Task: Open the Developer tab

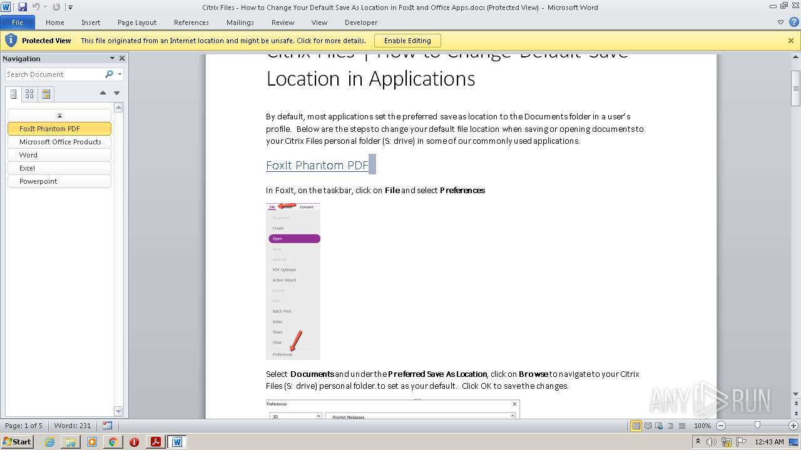Action: (x=361, y=22)
